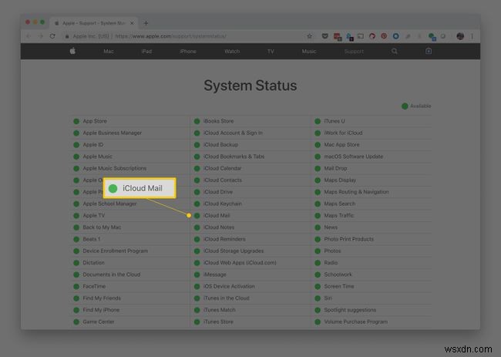Click the Mail Drop entry
Viewport: 501px width, 357px height.
click(335, 168)
